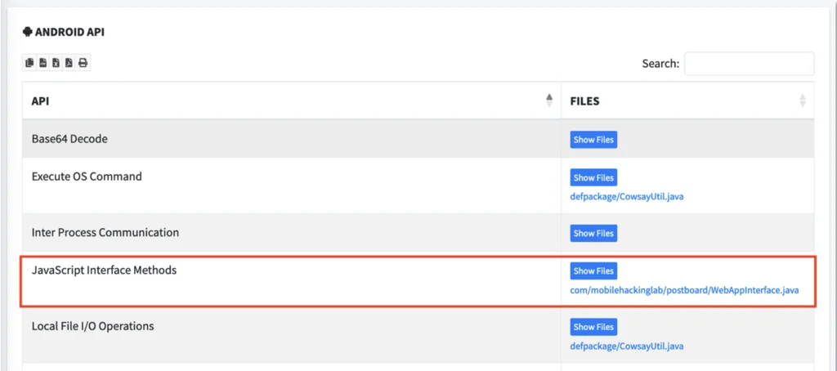Print the Android API table
Viewport: 837px width, 371px height.
pyautogui.click(x=83, y=63)
